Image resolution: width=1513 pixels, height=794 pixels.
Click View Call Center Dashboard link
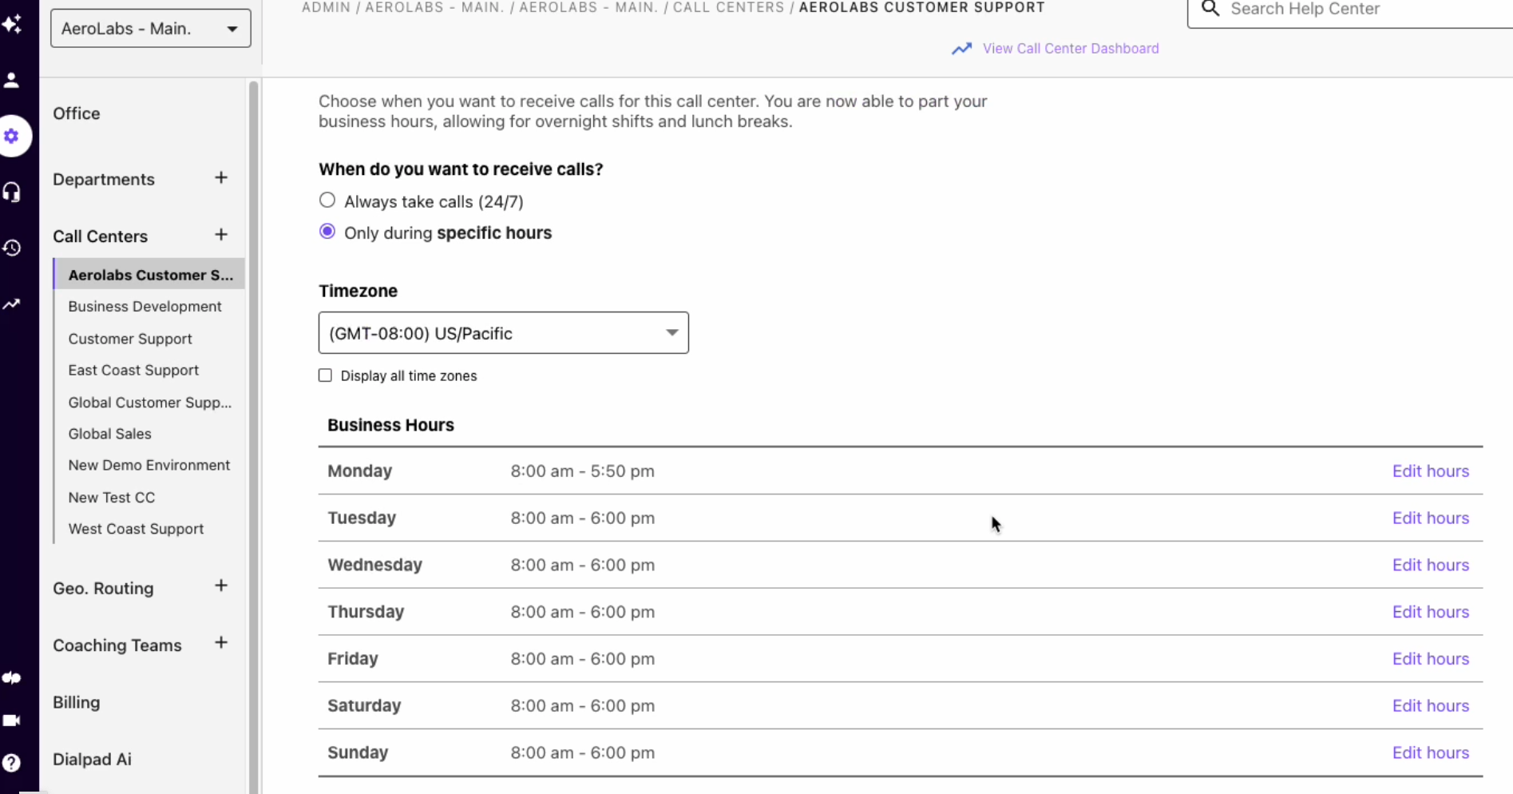1071,49
